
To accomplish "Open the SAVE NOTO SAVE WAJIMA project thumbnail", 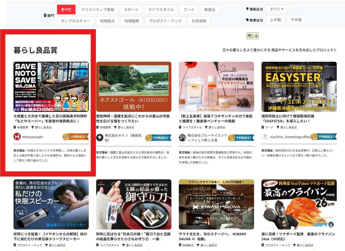I will coord(51,87).
